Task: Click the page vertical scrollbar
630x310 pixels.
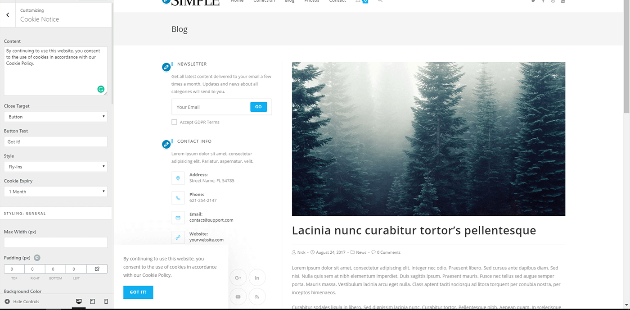Action: 626,59
